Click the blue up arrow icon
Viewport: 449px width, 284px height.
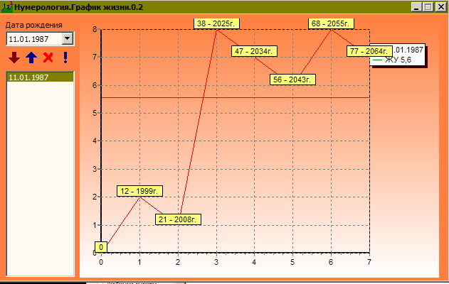[31, 58]
